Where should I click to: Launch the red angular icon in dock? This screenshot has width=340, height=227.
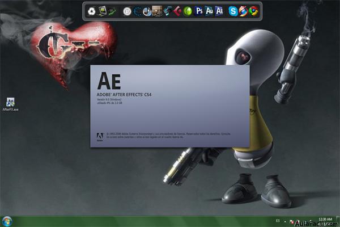[177, 11]
